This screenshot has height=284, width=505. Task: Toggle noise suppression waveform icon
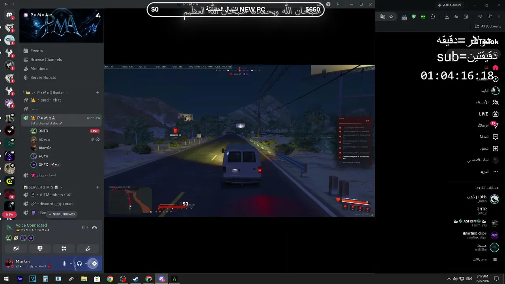click(x=84, y=228)
